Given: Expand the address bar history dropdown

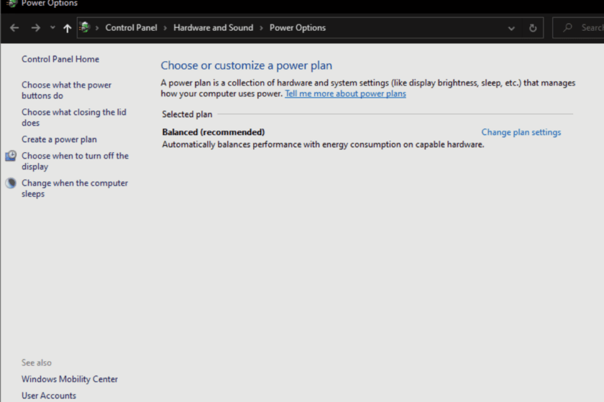Looking at the screenshot, I should [511, 28].
